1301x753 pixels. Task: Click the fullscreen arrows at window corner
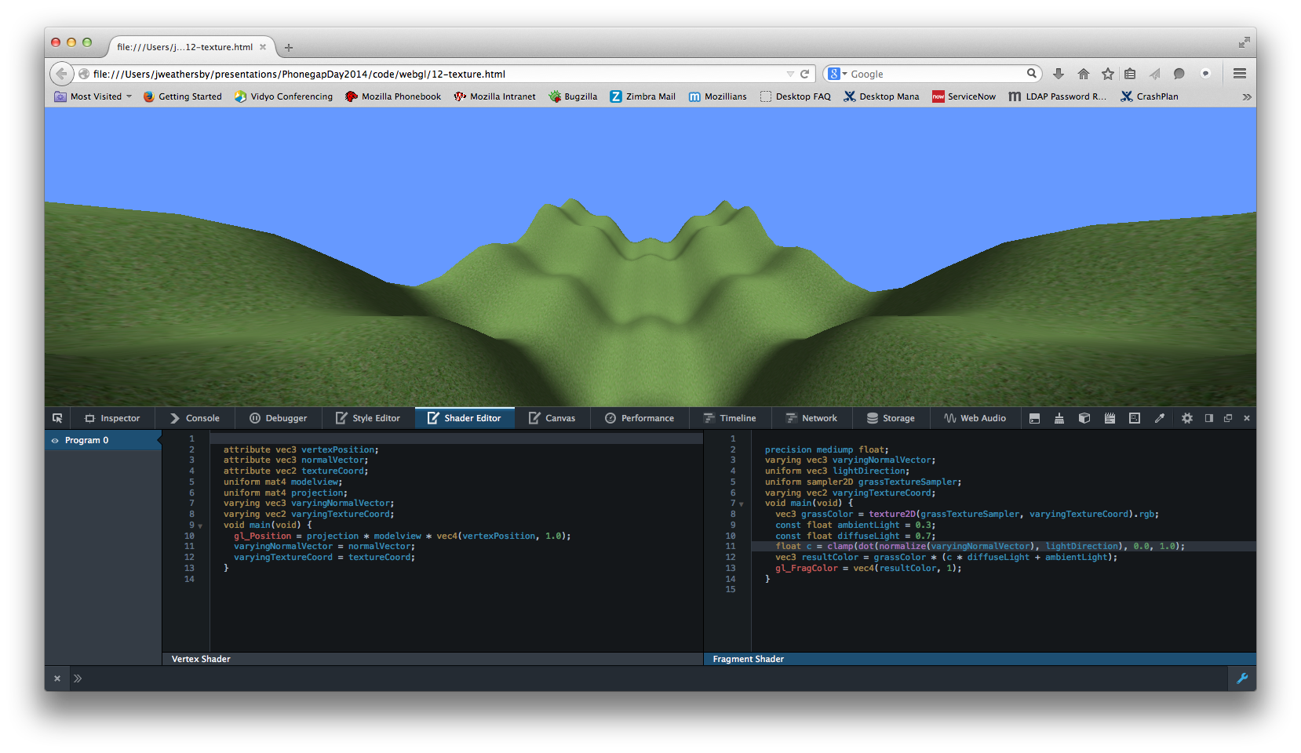click(x=1244, y=42)
